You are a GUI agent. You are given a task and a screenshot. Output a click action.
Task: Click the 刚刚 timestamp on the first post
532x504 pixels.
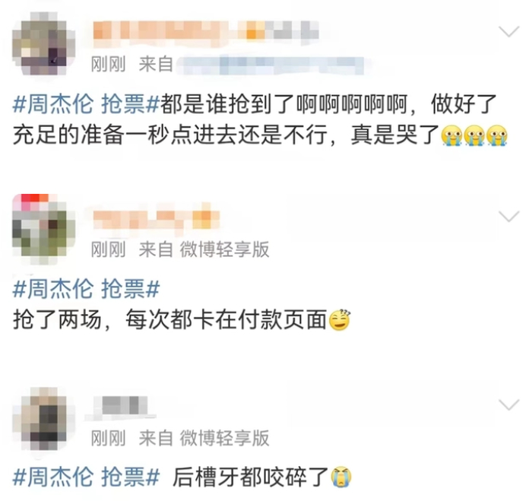click(108, 64)
